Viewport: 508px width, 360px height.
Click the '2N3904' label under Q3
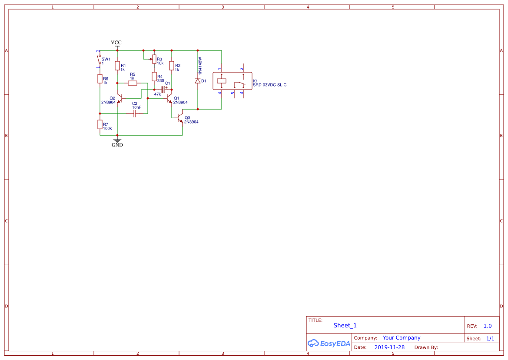coord(191,122)
